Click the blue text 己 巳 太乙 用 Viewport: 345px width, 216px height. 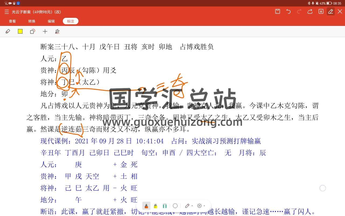point(87,188)
